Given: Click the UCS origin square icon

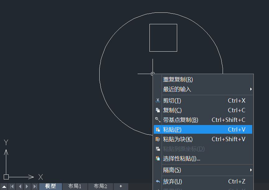Looking at the screenshot, I should point(6,177).
